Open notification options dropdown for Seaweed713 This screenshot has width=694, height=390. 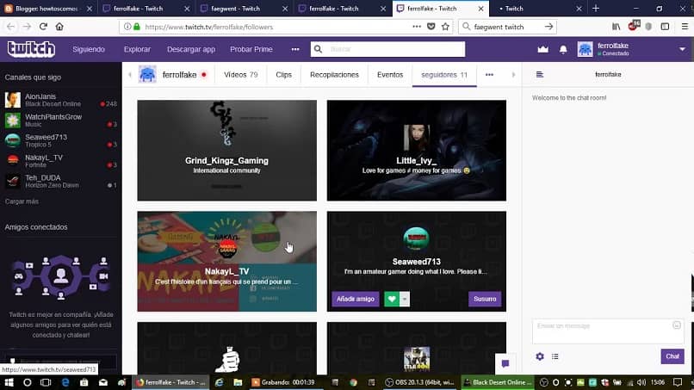point(405,299)
